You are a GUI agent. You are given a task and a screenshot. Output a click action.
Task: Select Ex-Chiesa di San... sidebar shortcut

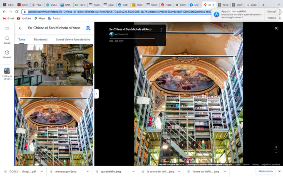click(x=7, y=74)
